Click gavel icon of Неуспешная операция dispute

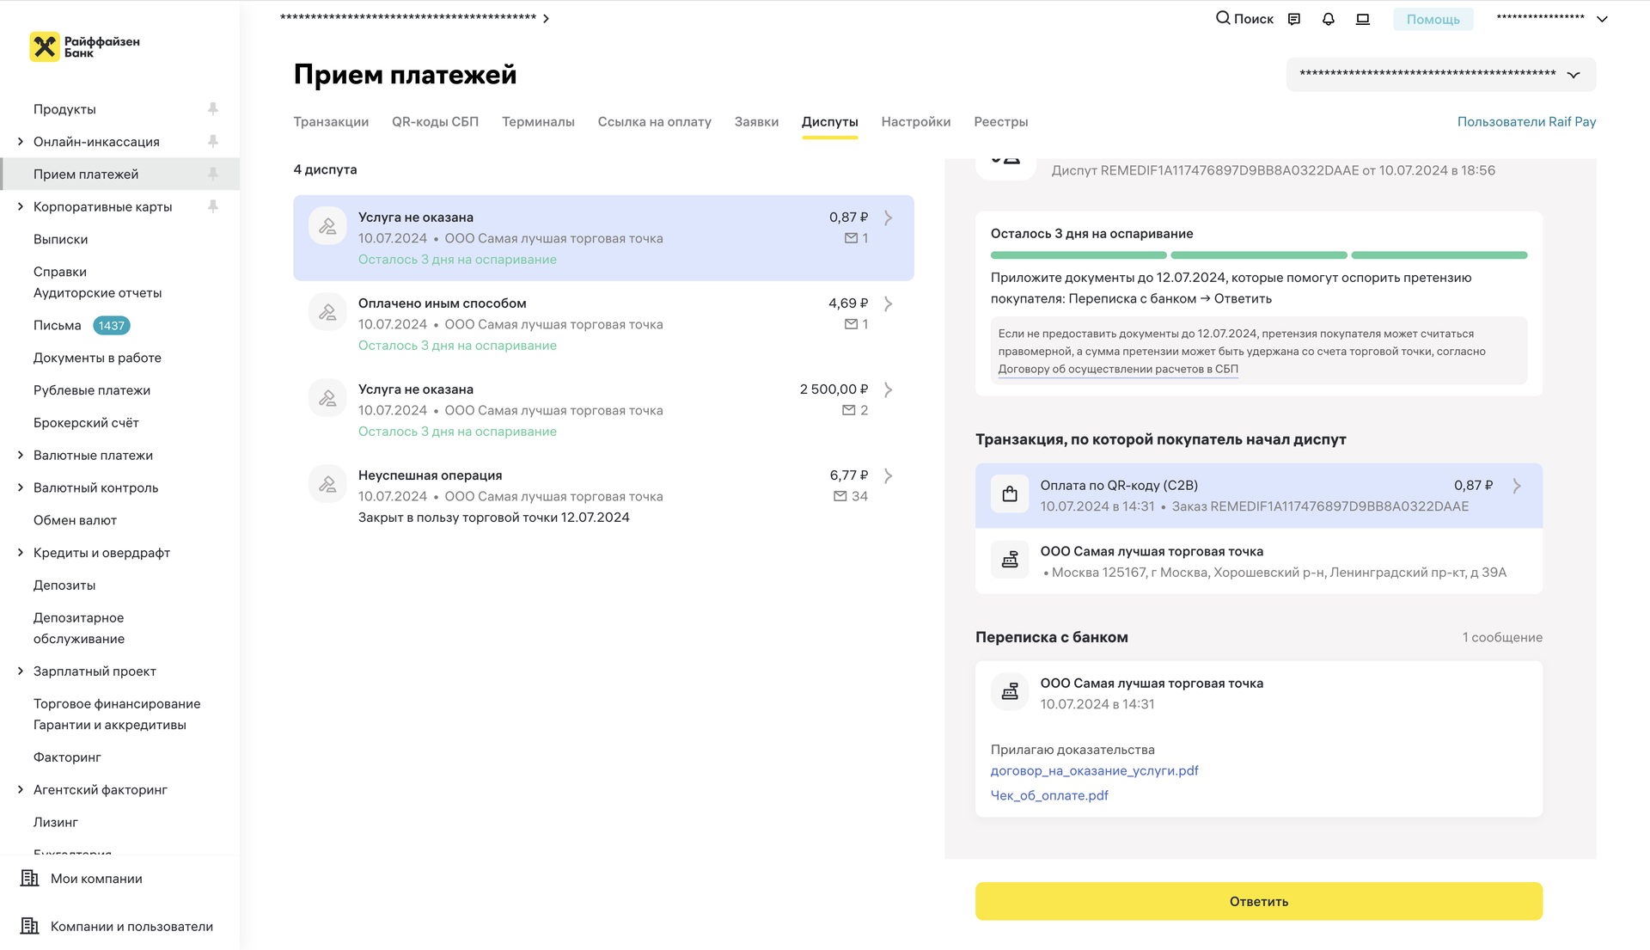point(327,484)
